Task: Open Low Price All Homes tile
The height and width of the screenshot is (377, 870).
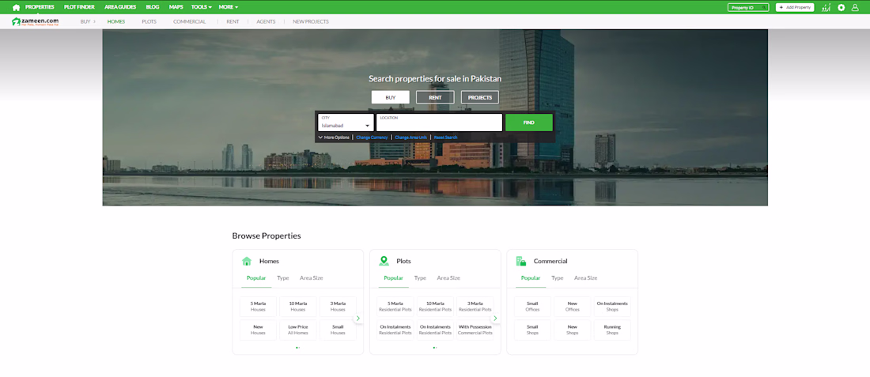Action: 298,330
